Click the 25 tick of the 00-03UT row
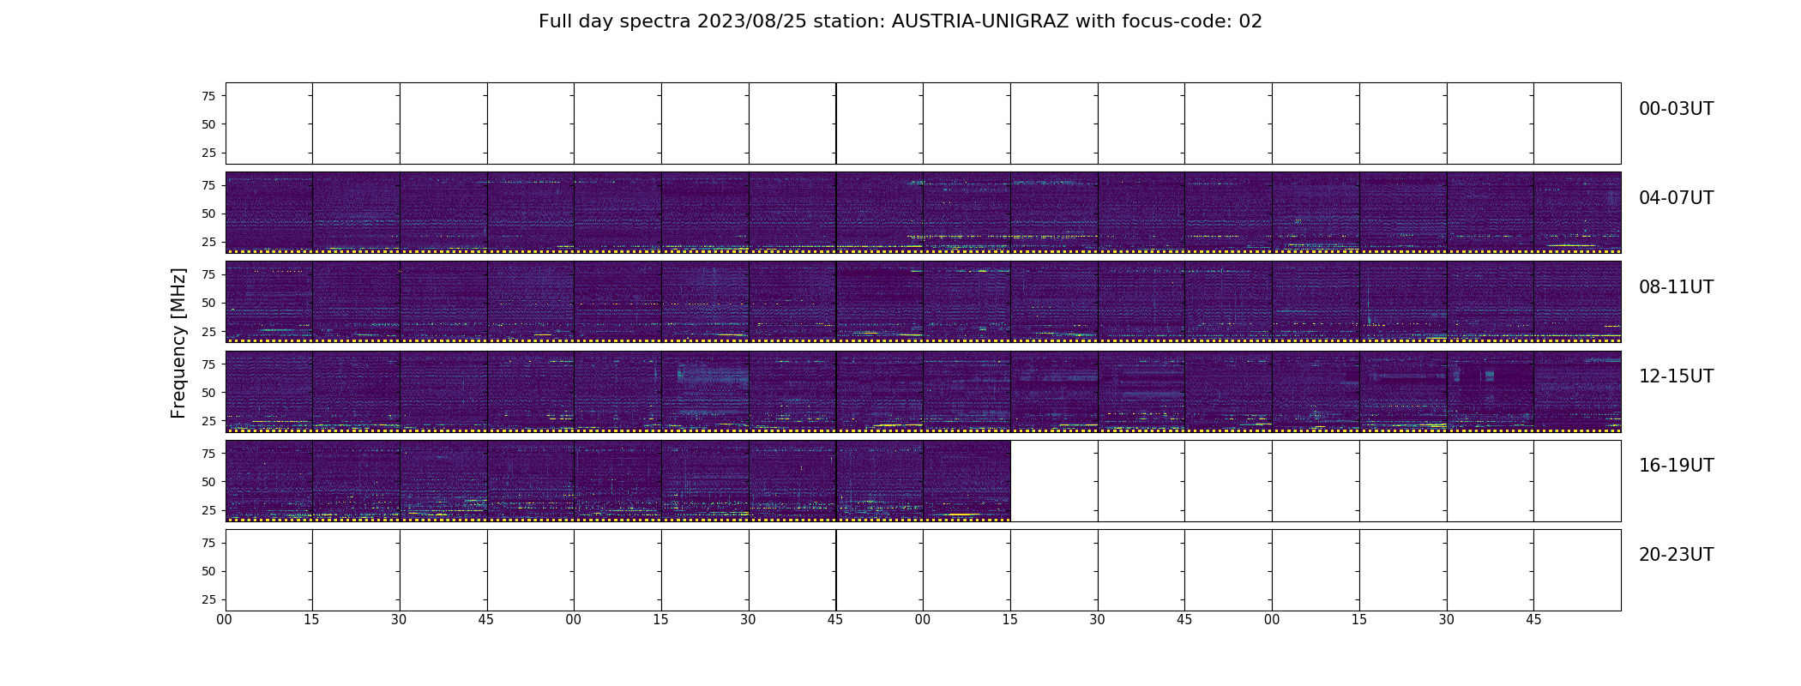This screenshot has height=686, width=1801. [x=208, y=153]
